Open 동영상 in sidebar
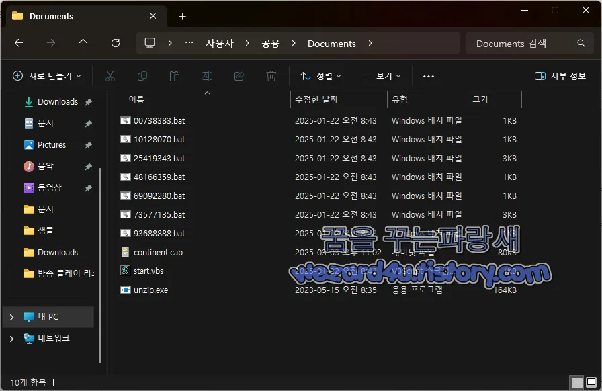The width and height of the screenshot is (602, 391). pos(43,188)
